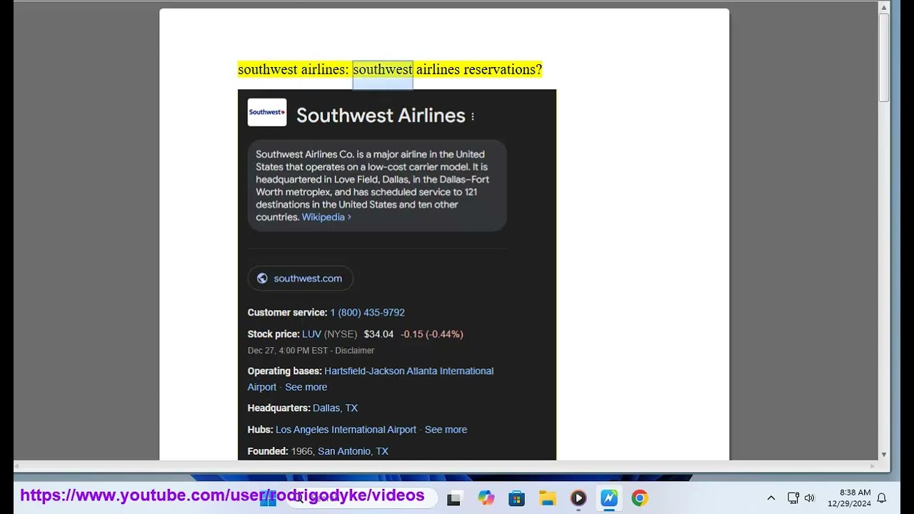914x514 pixels.
Task: Open the clock showing 8:38 AM
Action: tap(849, 498)
